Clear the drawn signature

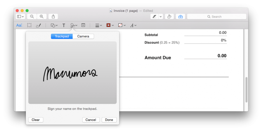click(x=36, y=120)
